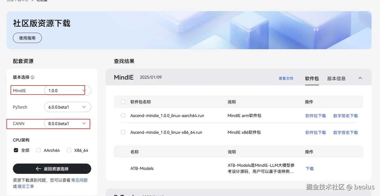Click the 使用指南 button
This screenshot has width=380, height=196.
point(27,38)
